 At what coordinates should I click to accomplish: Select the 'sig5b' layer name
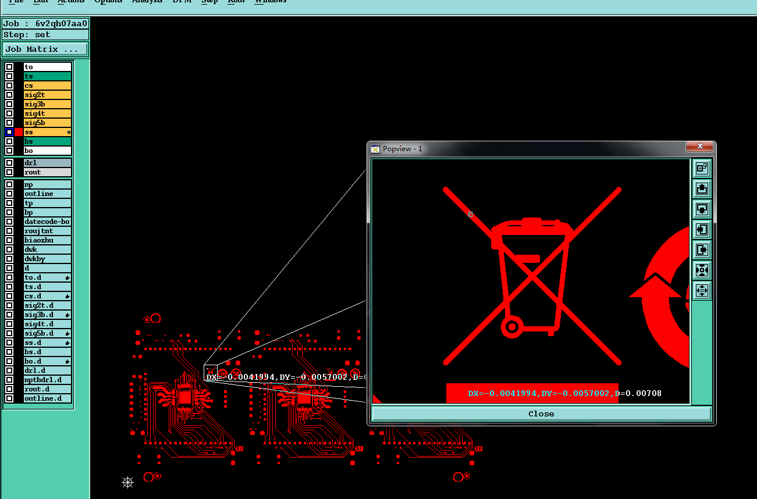[x=48, y=123]
